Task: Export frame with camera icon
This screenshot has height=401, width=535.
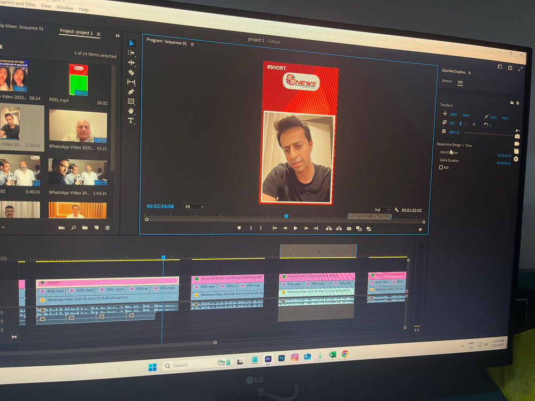Action: click(x=349, y=229)
